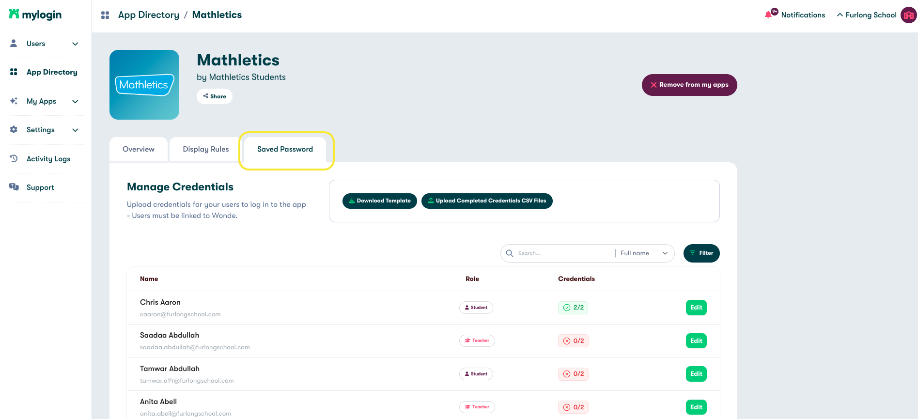Edit credentials for Tamwar Abdullah
The width and height of the screenshot is (918, 419).
pyautogui.click(x=696, y=374)
